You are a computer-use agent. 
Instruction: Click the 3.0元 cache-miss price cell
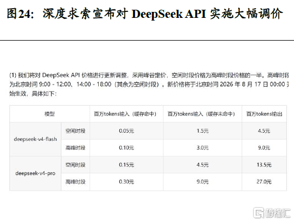point(202,148)
